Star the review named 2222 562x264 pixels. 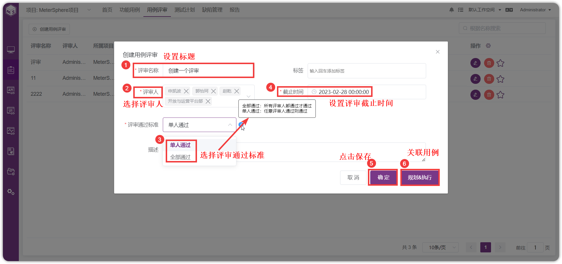(501, 95)
